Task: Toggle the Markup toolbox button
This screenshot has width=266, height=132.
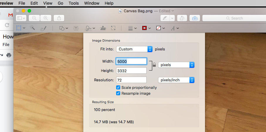Action: (x=195, y=18)
